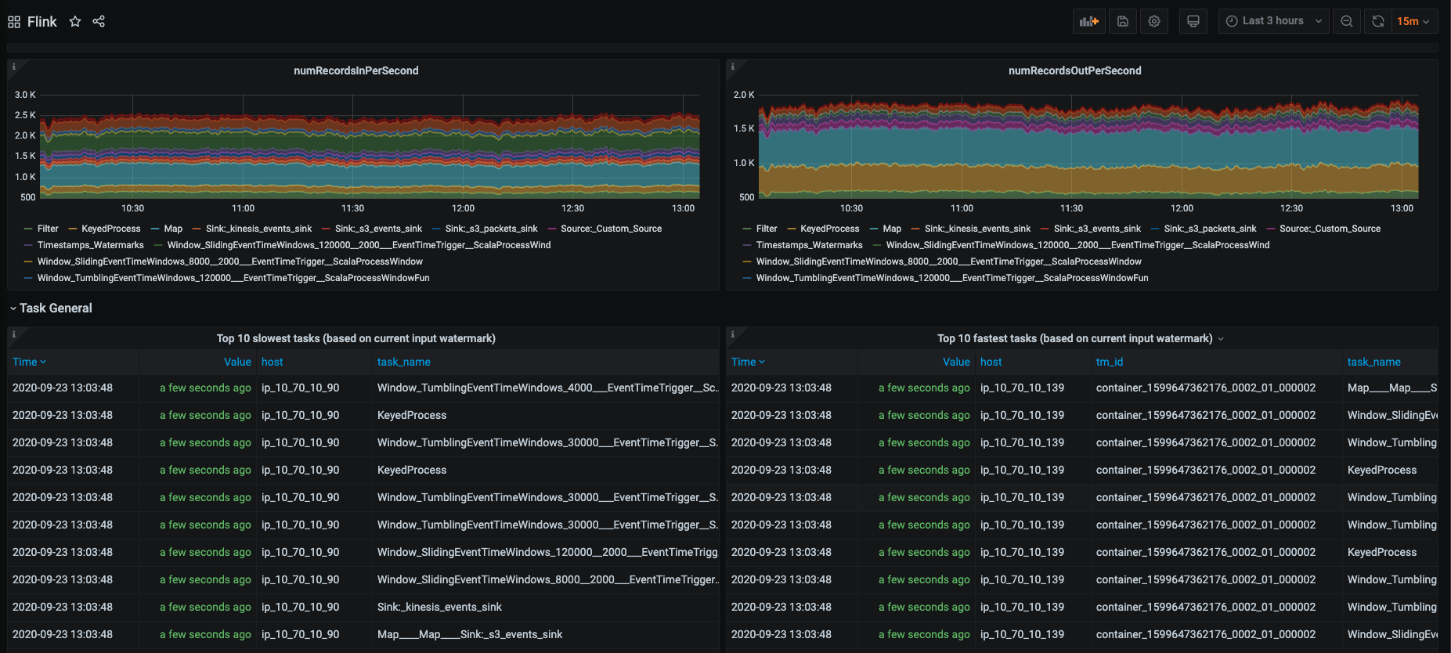Viewport: 1451px width, 653px height.
Task: Star the Flink dashboard
Action: pyautogui.click(x=75, y=22)
